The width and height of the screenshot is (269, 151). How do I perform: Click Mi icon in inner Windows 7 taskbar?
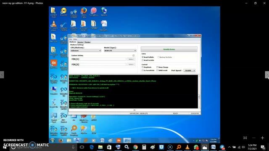tap(119, 141)
